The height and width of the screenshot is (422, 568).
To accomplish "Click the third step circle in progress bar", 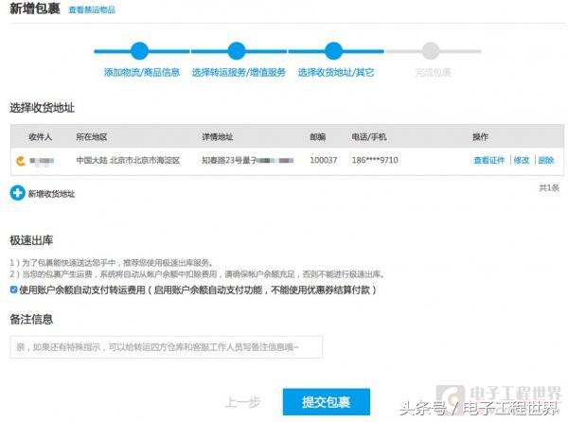I will click(x=334, y=51).
